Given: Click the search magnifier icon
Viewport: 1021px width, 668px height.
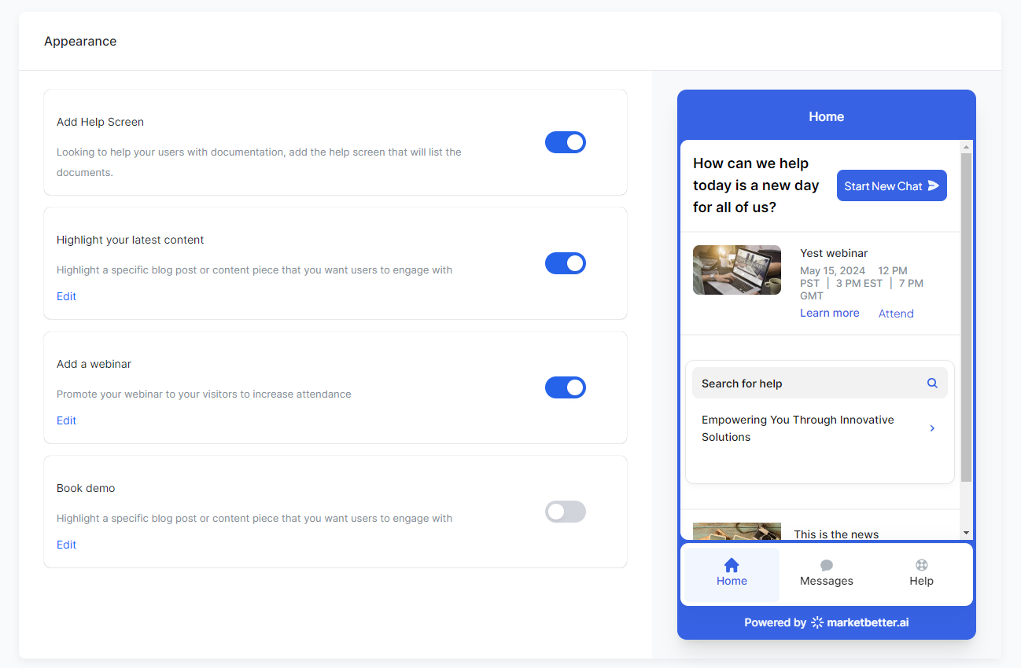Looking at the screenshot, I should click(x=932, y=383).
